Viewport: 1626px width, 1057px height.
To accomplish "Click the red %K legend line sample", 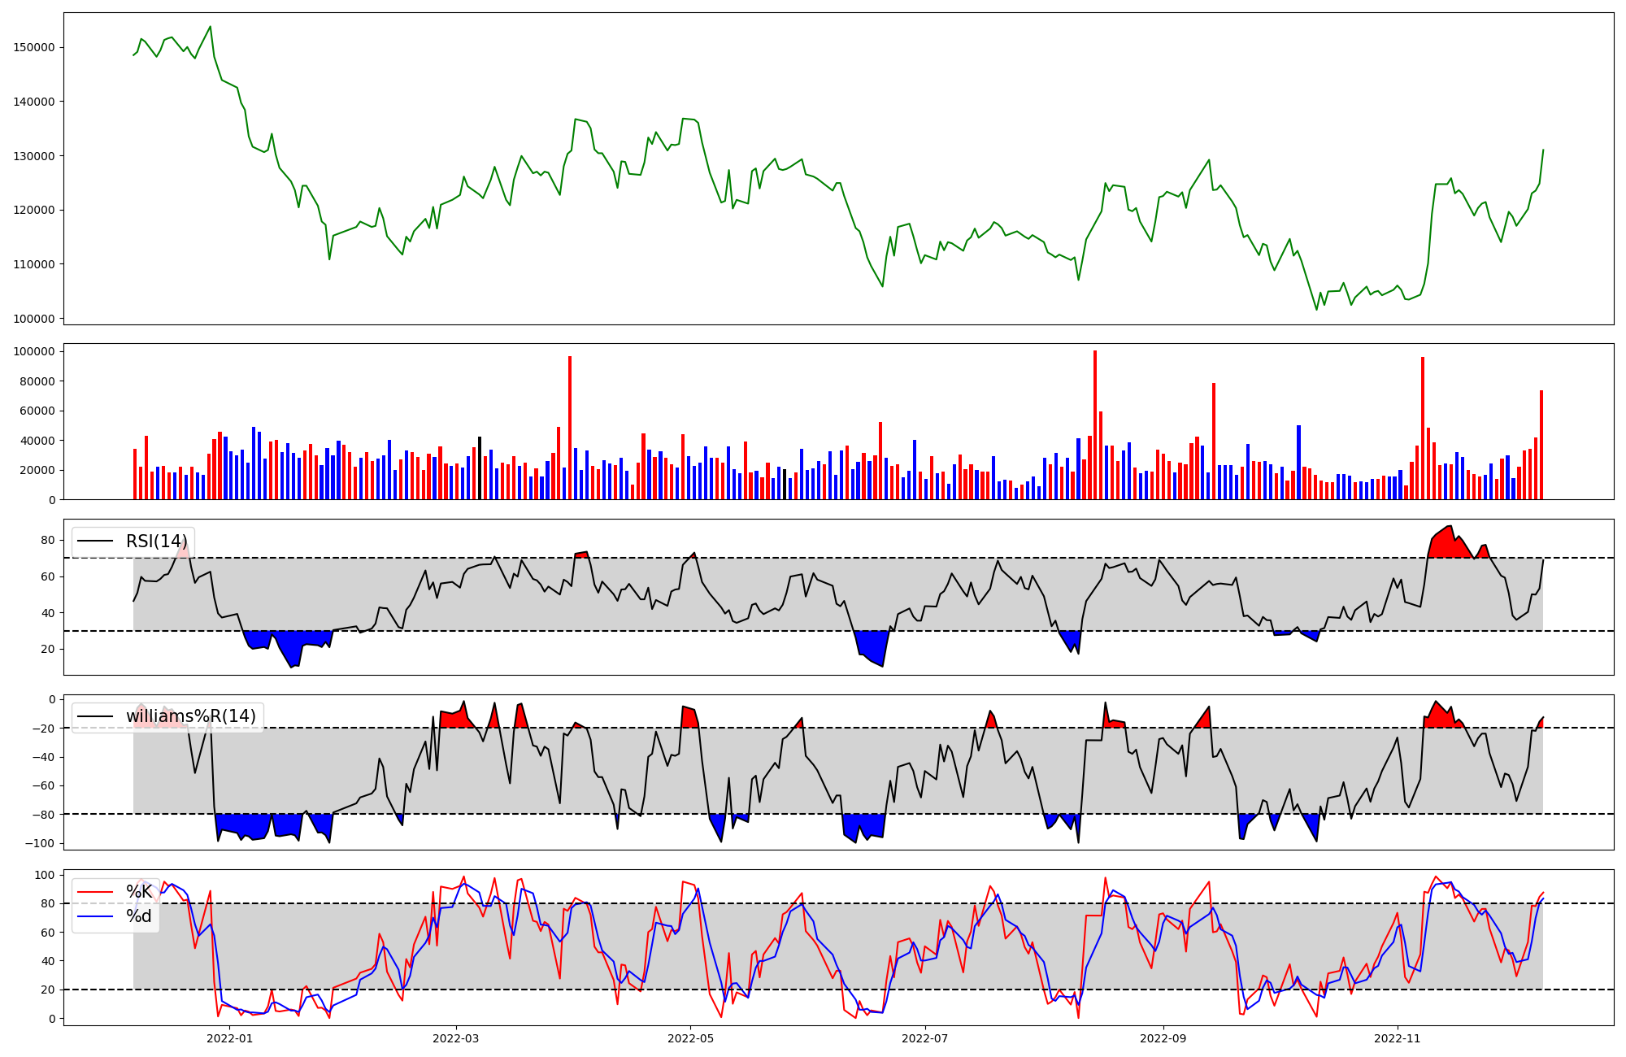I will [x=94, y=892].
